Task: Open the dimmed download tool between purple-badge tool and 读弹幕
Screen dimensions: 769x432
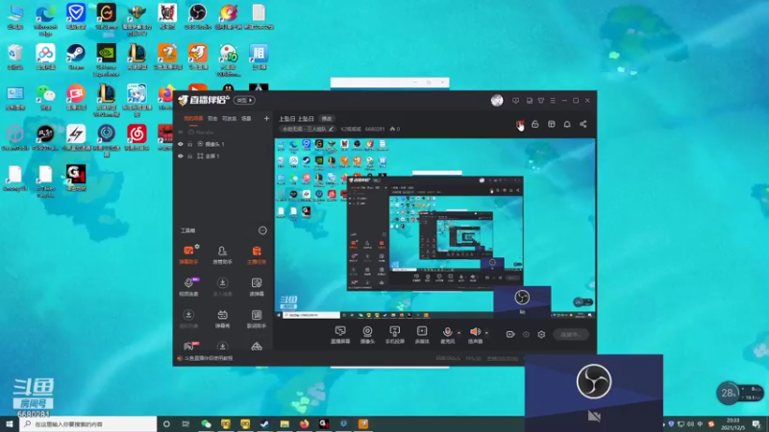Action: pyautogui.click(x=222, y=286)
